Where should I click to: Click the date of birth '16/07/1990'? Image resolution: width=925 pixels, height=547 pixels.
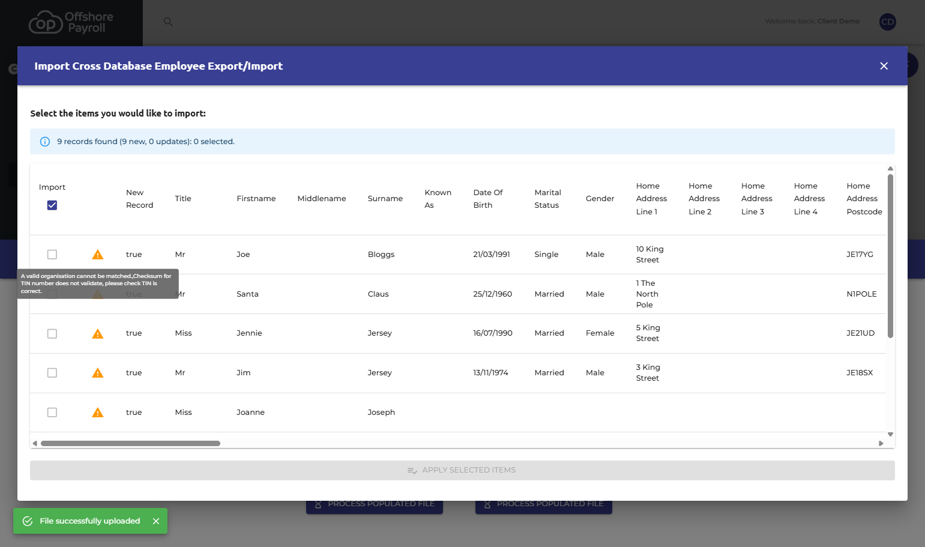pos(493,333)
